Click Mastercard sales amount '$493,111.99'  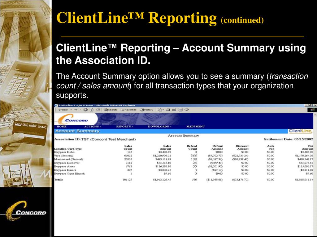pos(163,160)
